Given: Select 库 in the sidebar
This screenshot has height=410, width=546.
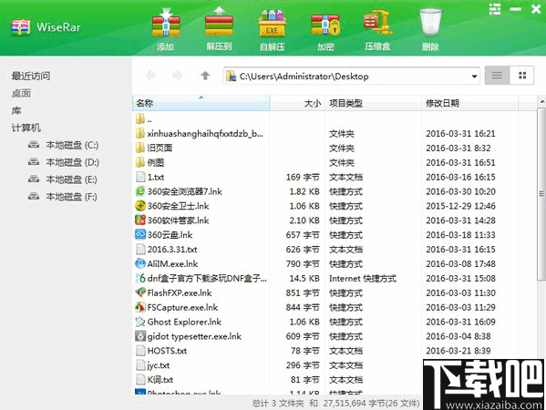Looking at the screenshot, I should coord(16,110).
